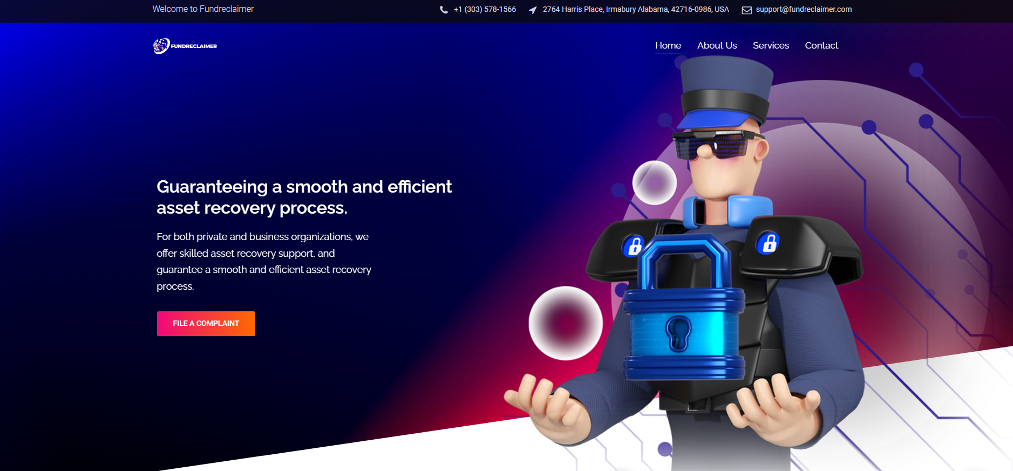The width and height of the screenshot is (1013, 471).
Task: Go to the About Us page
Action: (x=717, y=45)
